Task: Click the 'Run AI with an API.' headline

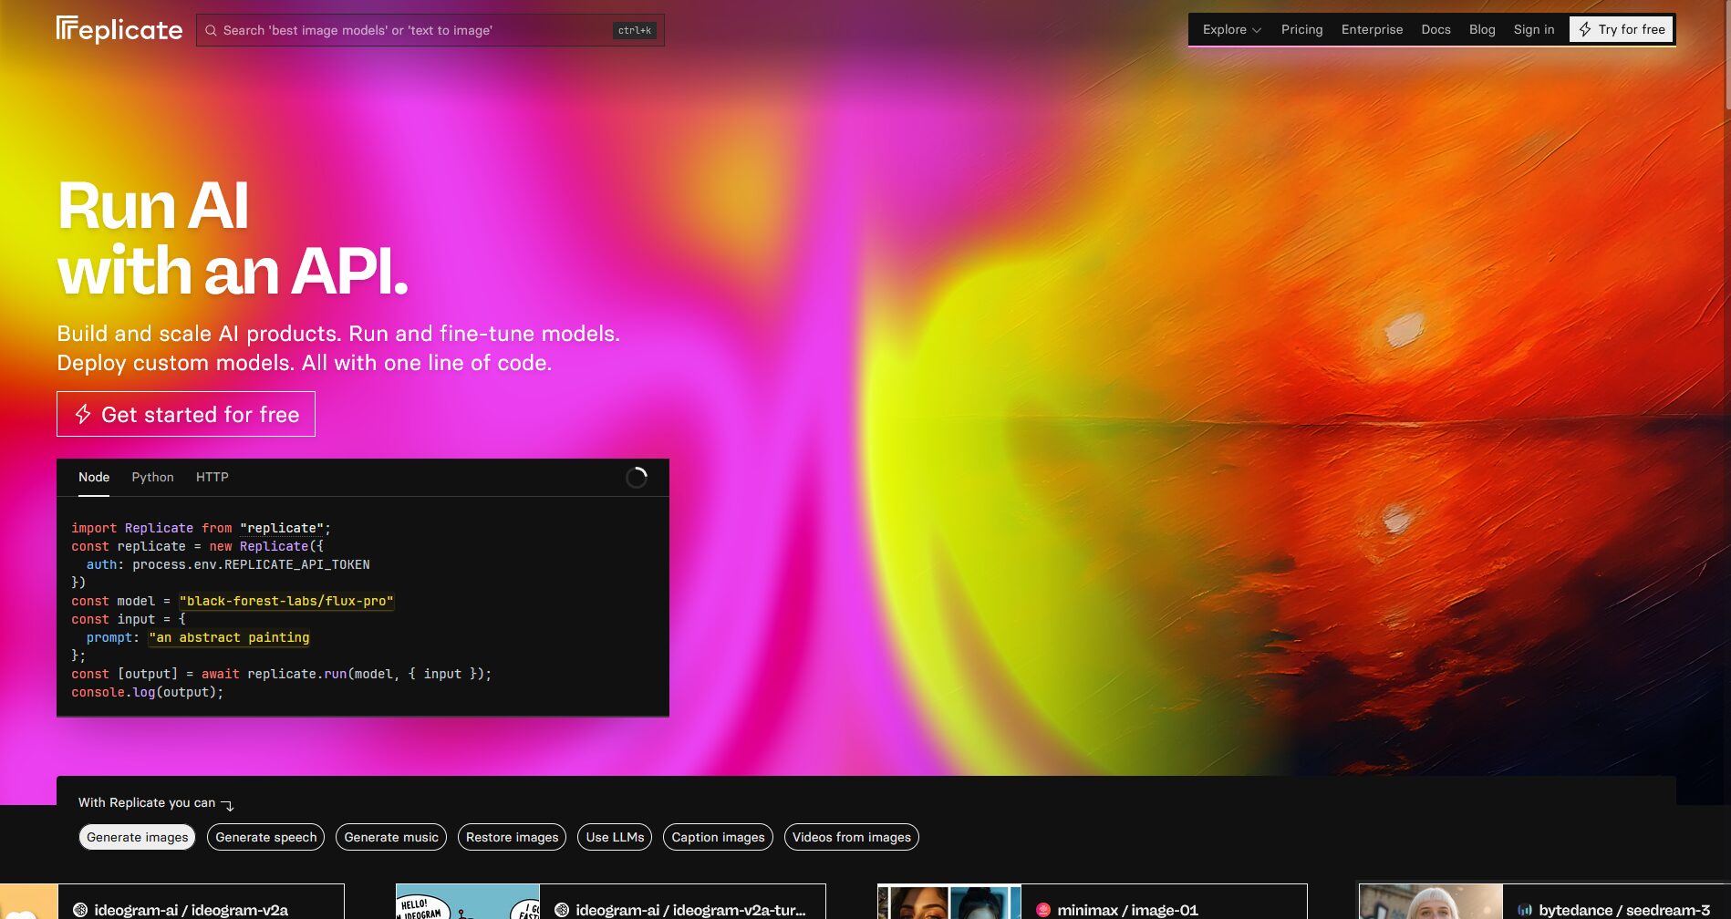Action: pyautogui.click(x=233, y=238)
